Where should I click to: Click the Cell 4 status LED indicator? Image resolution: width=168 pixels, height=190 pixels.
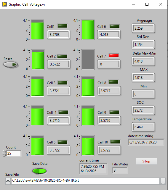point(63,112)
